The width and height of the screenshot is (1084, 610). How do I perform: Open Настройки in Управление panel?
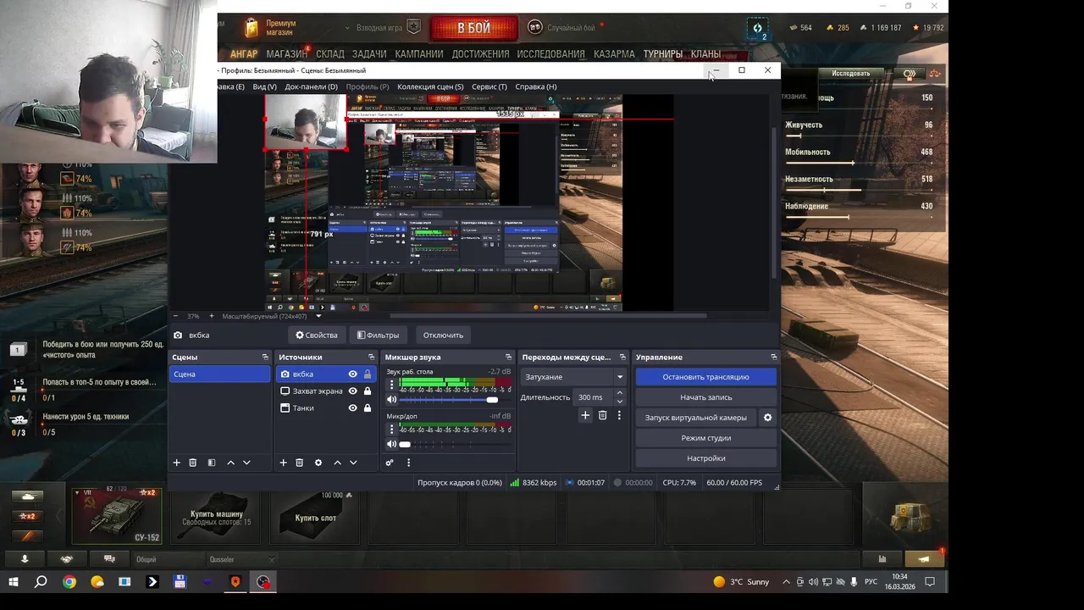click(x=706, y=458)
